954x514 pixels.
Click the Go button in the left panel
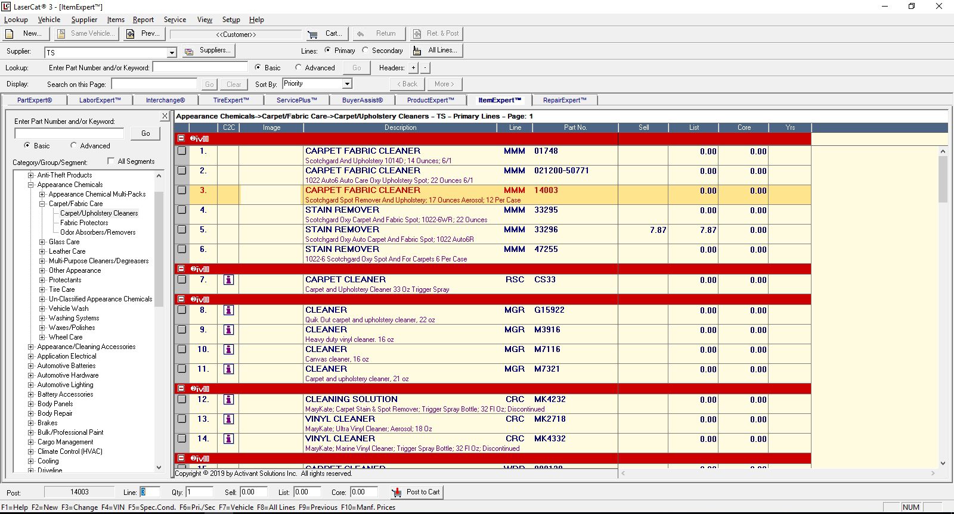click(x=145, y=133)
